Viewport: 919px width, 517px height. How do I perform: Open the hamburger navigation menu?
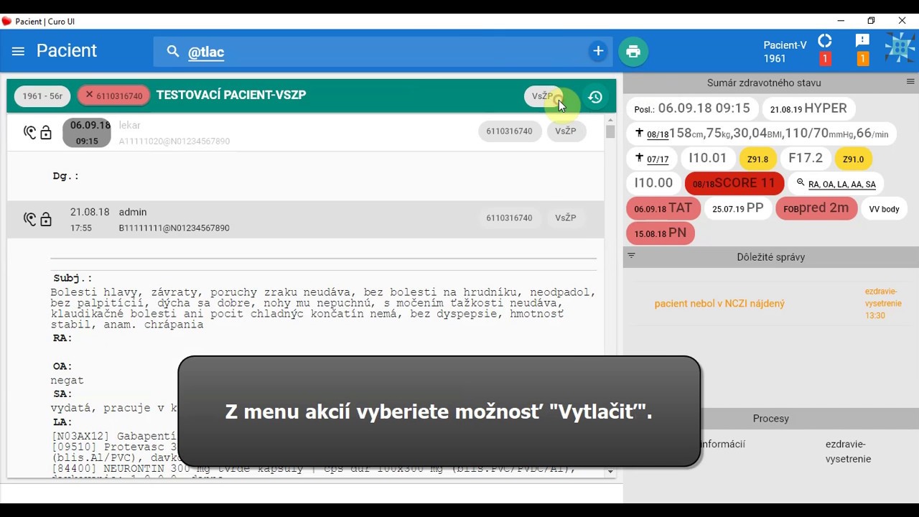tap(19, 52)
